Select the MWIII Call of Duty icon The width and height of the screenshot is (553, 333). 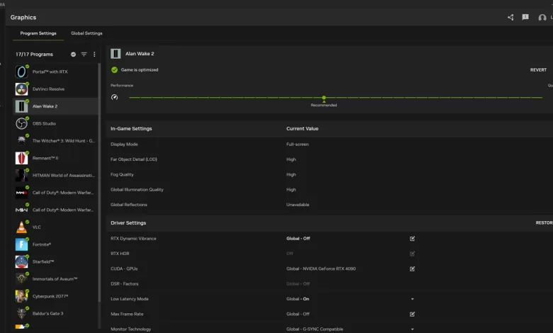21,193
